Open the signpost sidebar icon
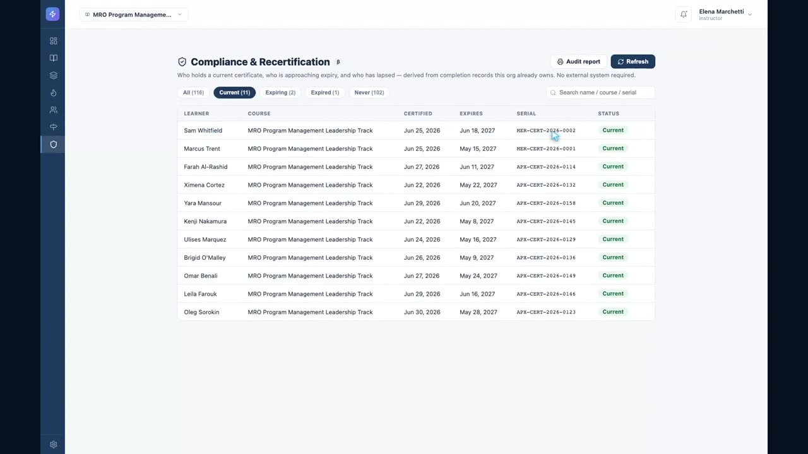 [53, 127]
